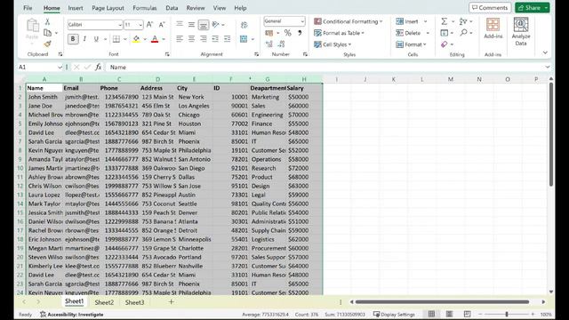Click the Decrease Indent icon
This screenshot has height=320, width=569.
coord(215,39)
